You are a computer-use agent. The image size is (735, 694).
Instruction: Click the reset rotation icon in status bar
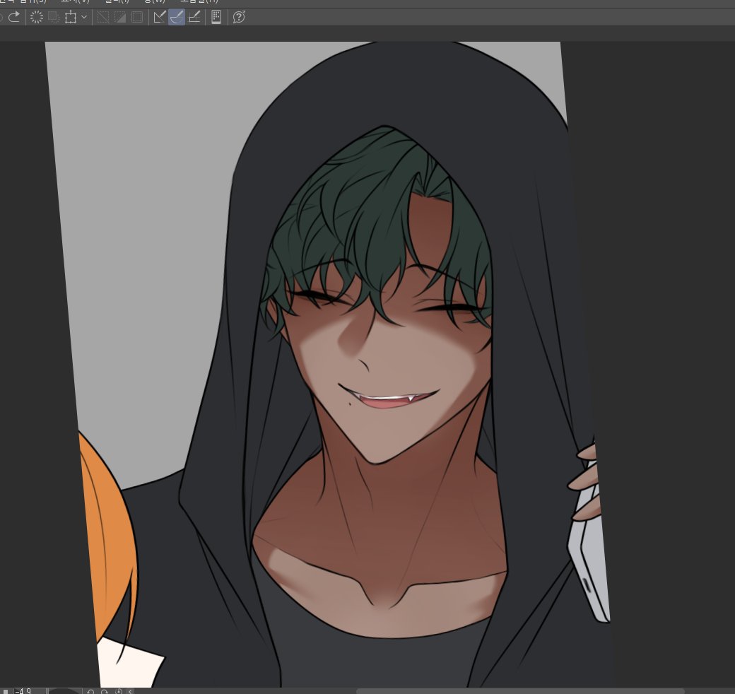119,691
